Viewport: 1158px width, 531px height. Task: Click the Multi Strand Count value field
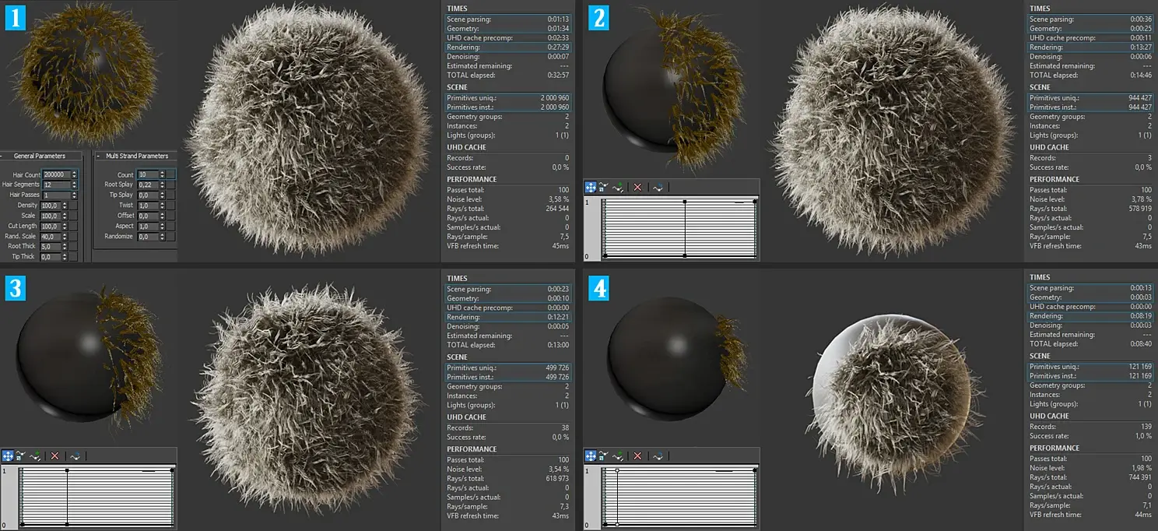[x=148, y=174]
